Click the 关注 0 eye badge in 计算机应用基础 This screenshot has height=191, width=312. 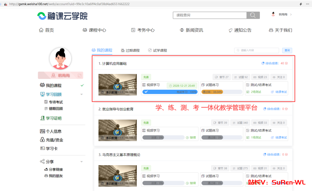coord(278,77)
